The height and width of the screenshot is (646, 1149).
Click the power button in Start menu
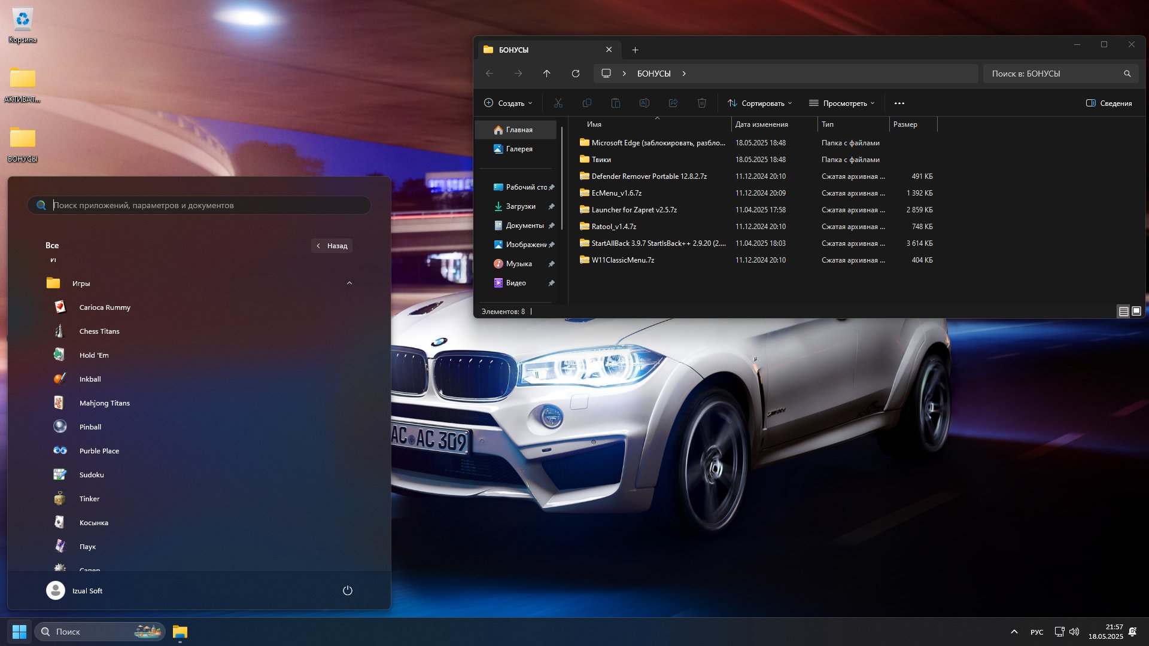[x=347, y=590]
